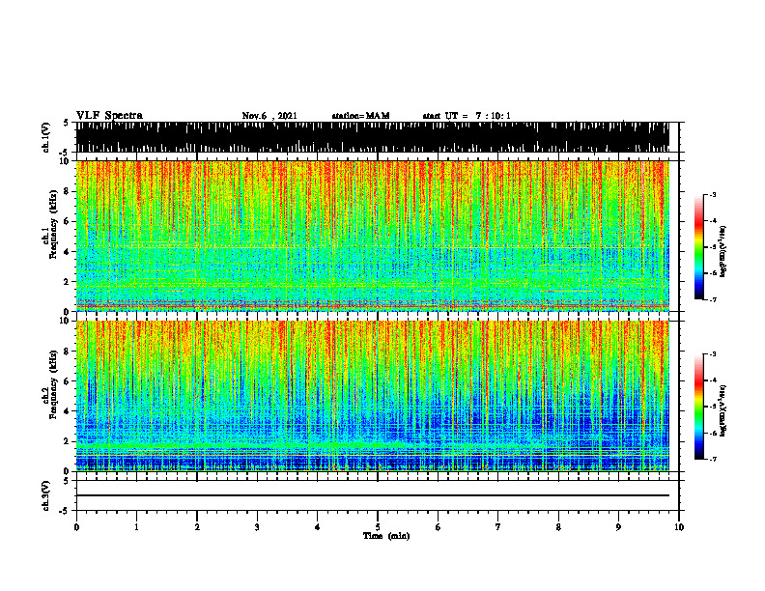Image resolution: width=765 pixels, height=591 pixels.
Task: Click the "-3" label on ch.1 color bar
Action: point(712,194)
